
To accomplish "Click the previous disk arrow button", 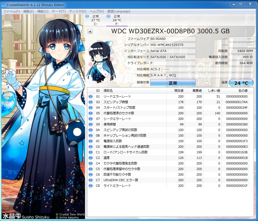I will (x=90, y=31).
